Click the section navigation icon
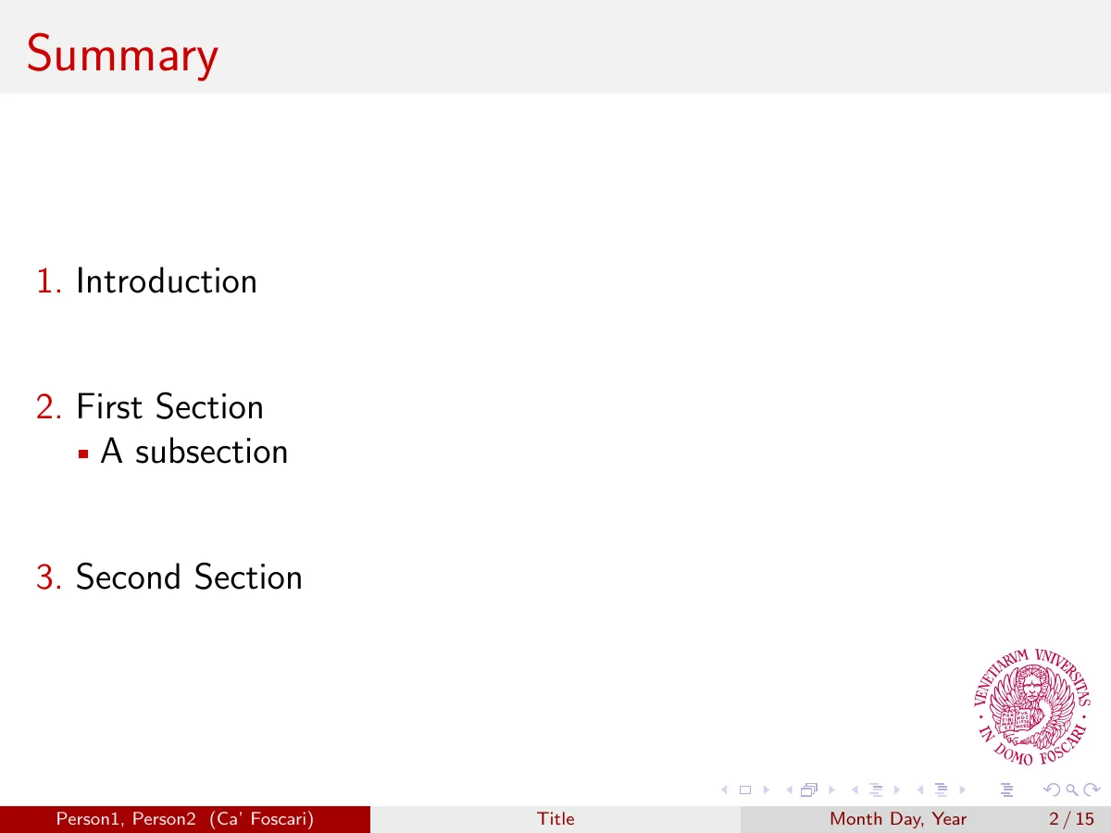Screen dimensions: 1111x833 941,789
